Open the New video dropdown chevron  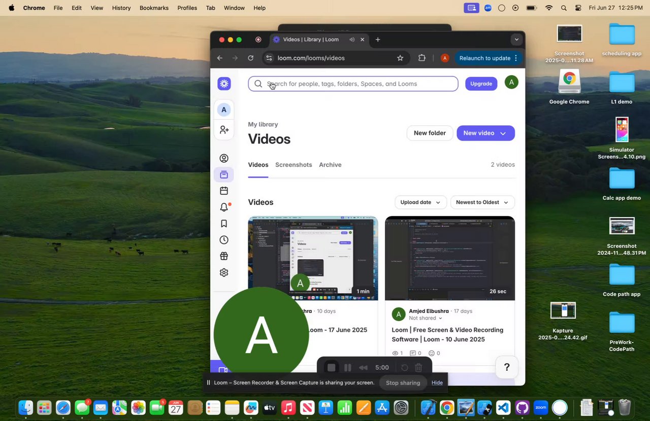coord(503,133)
